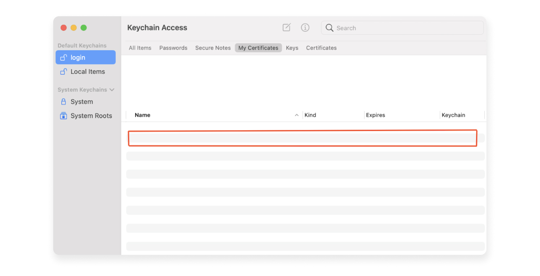The width and height of the screenshot is (540, 276).
Task: Select the login keychain
Action: coord(86,57)
